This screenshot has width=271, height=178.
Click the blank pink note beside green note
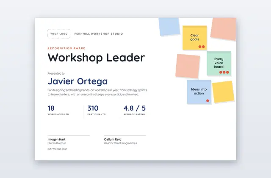188,66
